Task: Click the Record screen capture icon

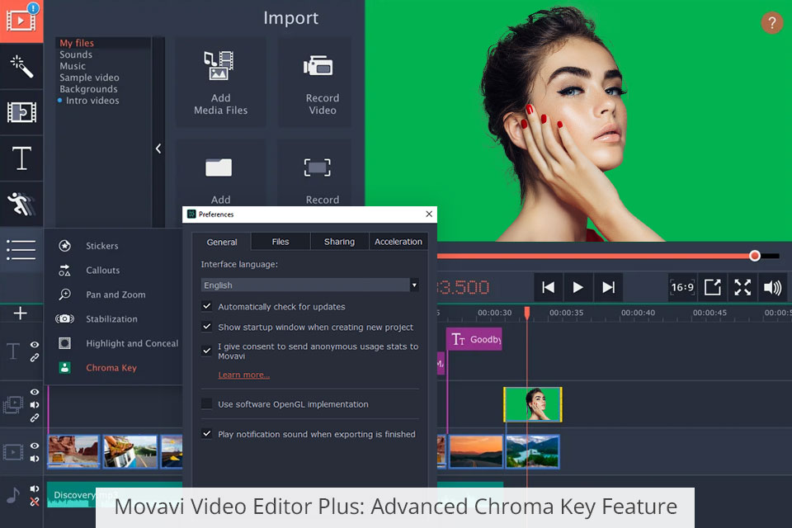Action: pyautogui.click(x=317, y=167)
